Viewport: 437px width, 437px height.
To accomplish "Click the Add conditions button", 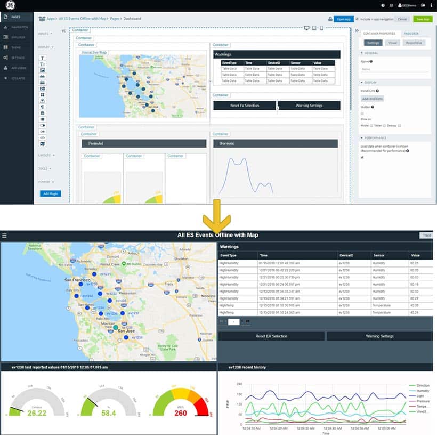I will point(372,99).
